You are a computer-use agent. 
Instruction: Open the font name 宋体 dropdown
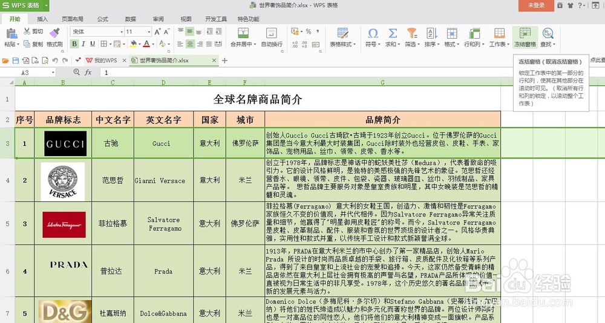pos(122,31)
